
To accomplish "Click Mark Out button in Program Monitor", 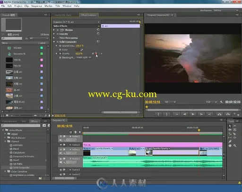I will click(x=166, y=114).
